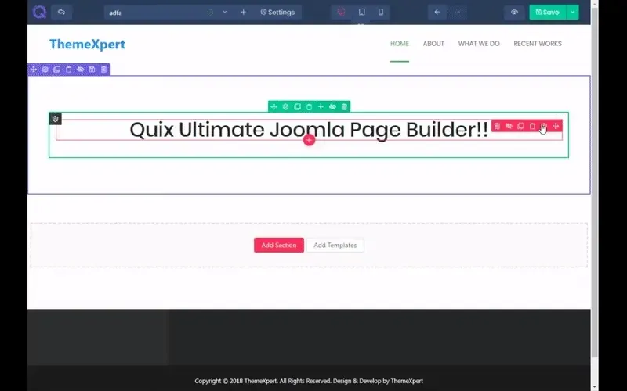Click the back-to-admin reply arrow button
This screenshot has width=627, height=391.
coord(61,12)
